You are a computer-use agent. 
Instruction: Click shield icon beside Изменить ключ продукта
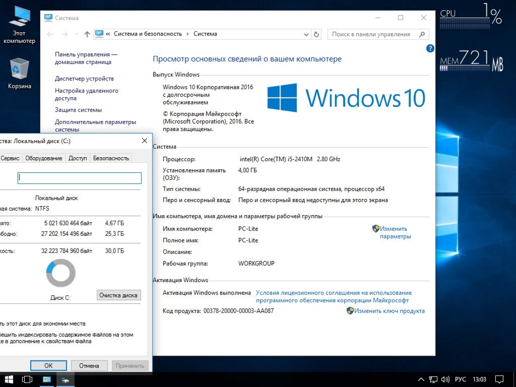[350, 311]
